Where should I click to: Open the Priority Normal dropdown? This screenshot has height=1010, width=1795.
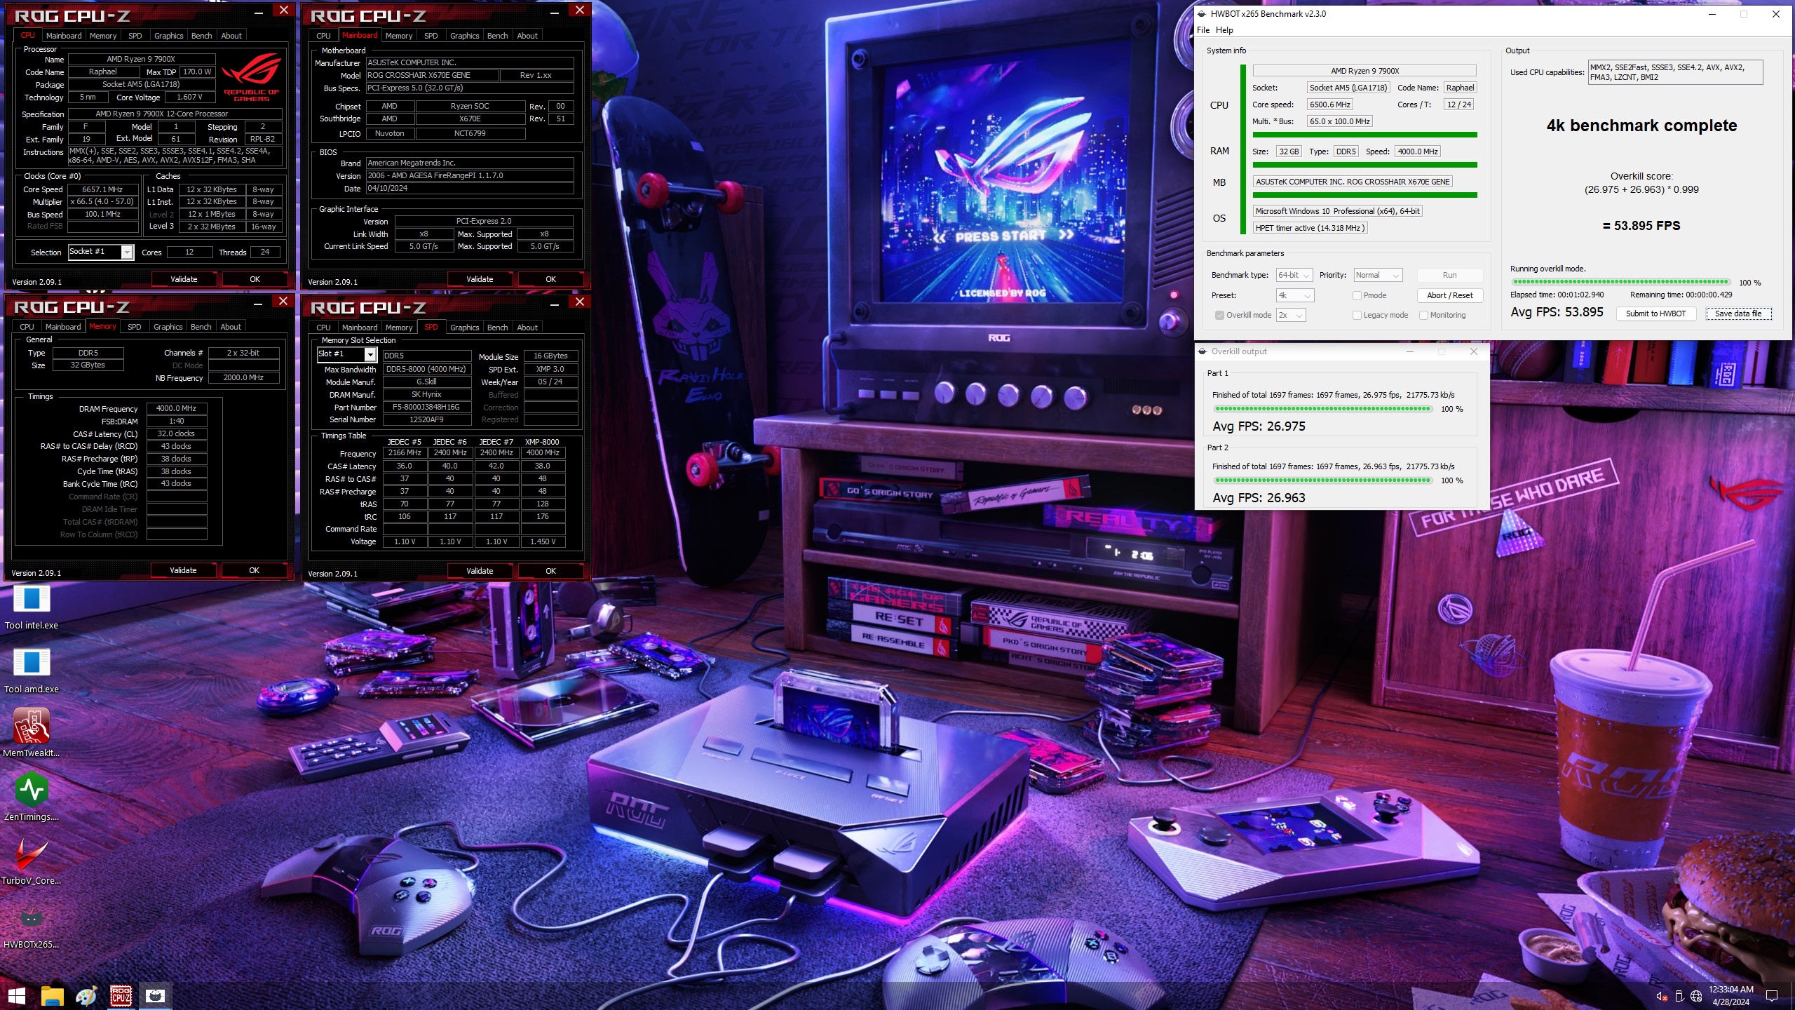[1378, 275]
